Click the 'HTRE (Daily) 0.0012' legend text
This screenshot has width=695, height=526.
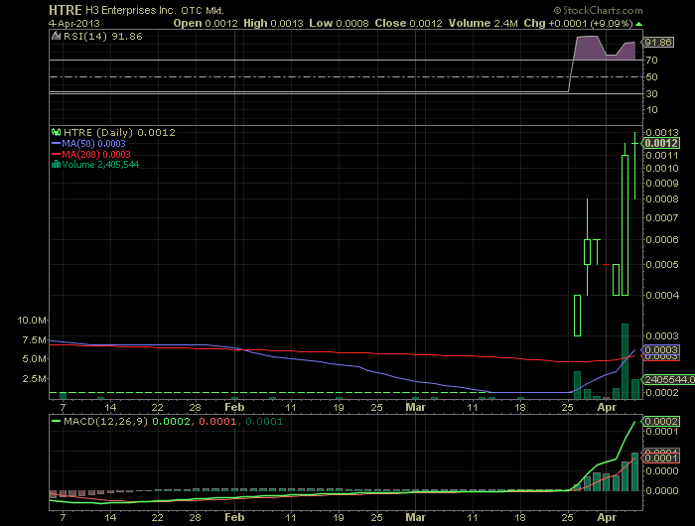click(x=120, y=133)
